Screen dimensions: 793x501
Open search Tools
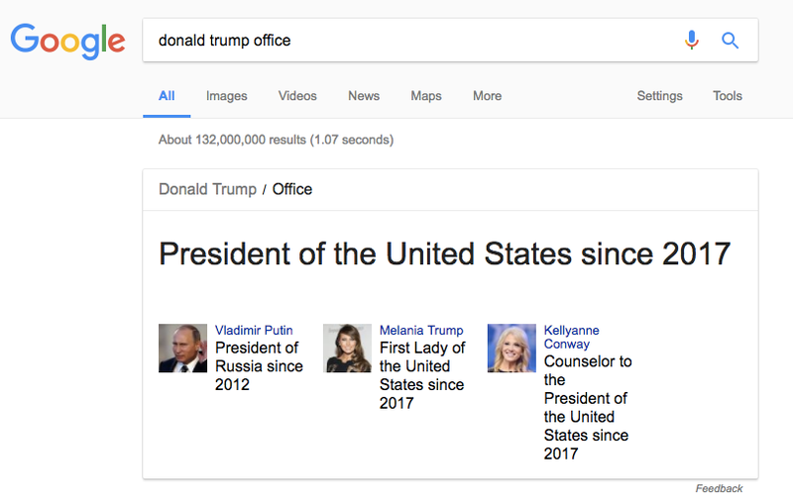728,96
